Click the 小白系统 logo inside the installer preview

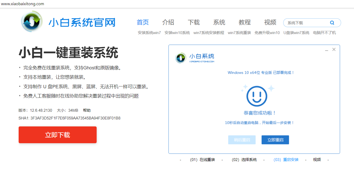pyautogui.click(x=195, y=58)
